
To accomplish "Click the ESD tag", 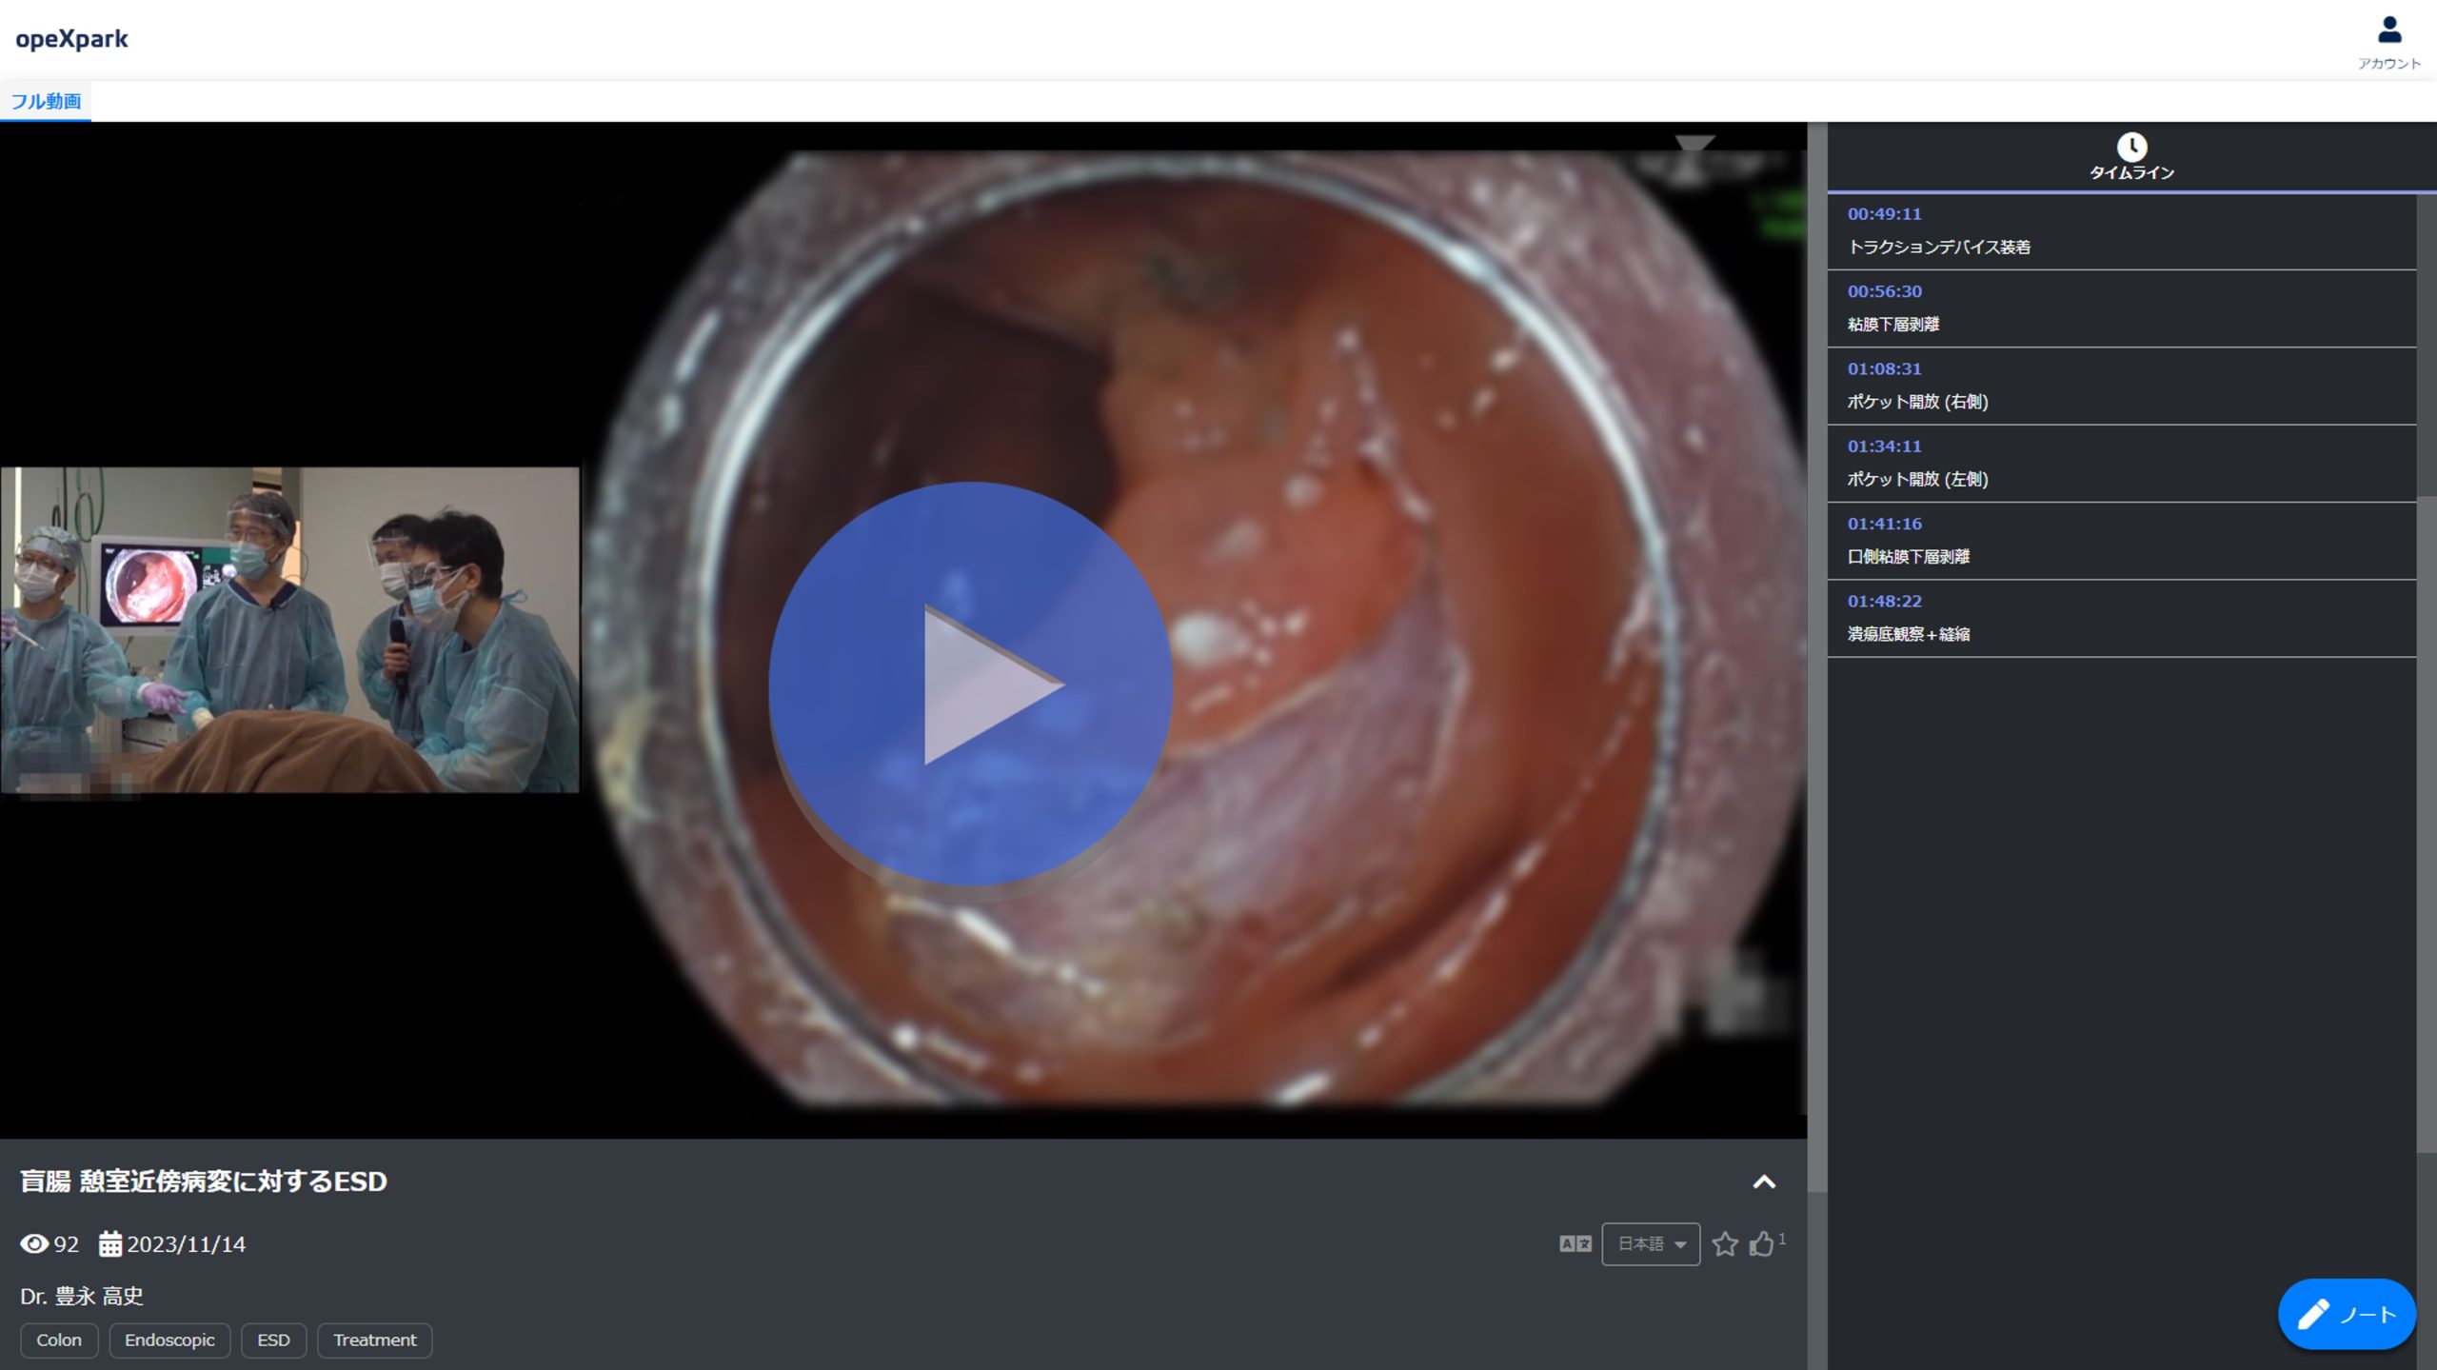I will click(273, 1340).
